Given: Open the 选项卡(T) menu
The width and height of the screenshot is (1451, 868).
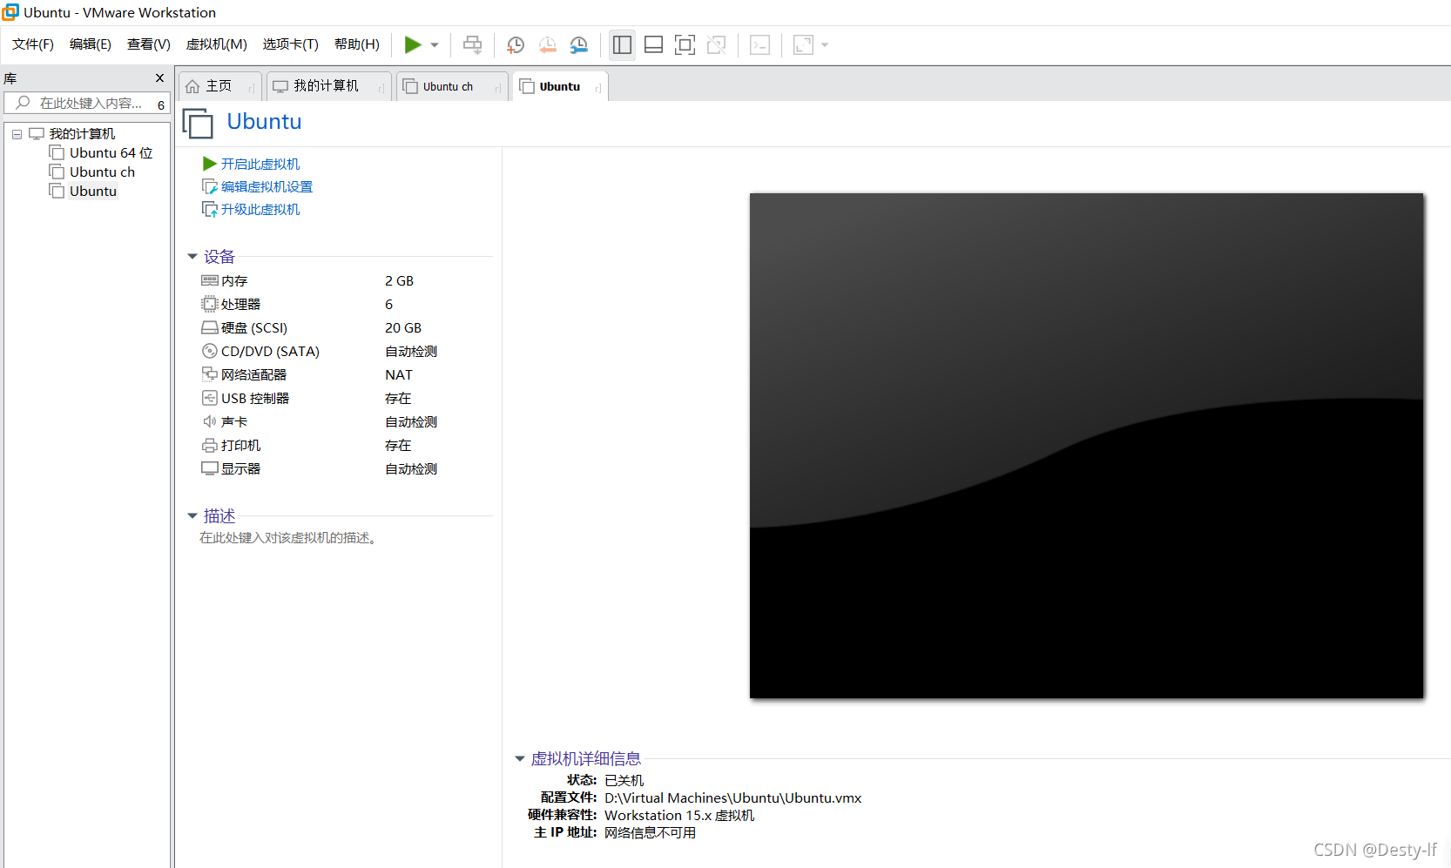Looking at the screenshot, I should (291, 44).
